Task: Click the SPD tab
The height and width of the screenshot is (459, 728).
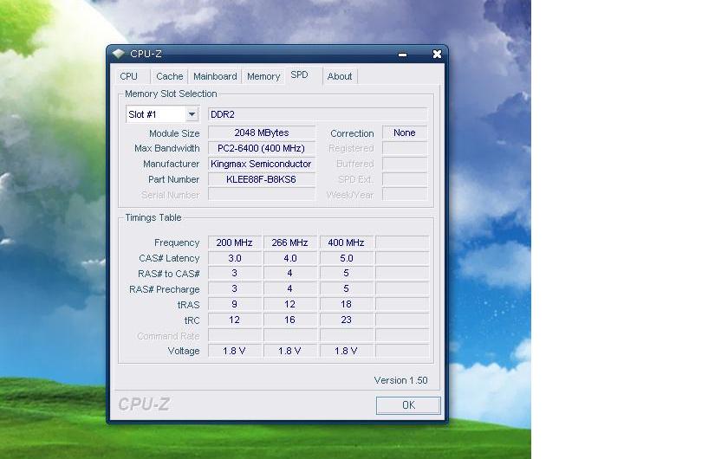Action: click(299, 75)
